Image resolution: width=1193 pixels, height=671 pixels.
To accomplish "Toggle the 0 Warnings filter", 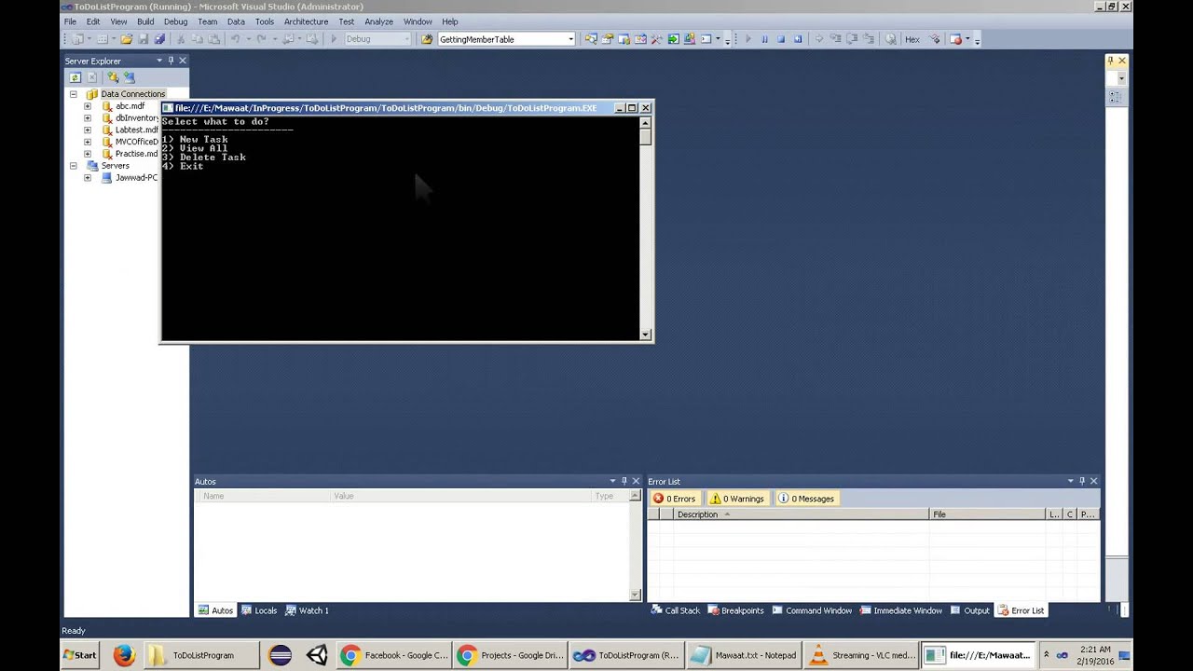I will [737, 499].
